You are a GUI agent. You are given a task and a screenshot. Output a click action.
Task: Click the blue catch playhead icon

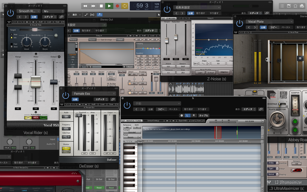point(100,15)
